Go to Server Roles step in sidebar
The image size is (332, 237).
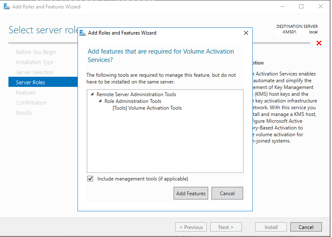30,82
